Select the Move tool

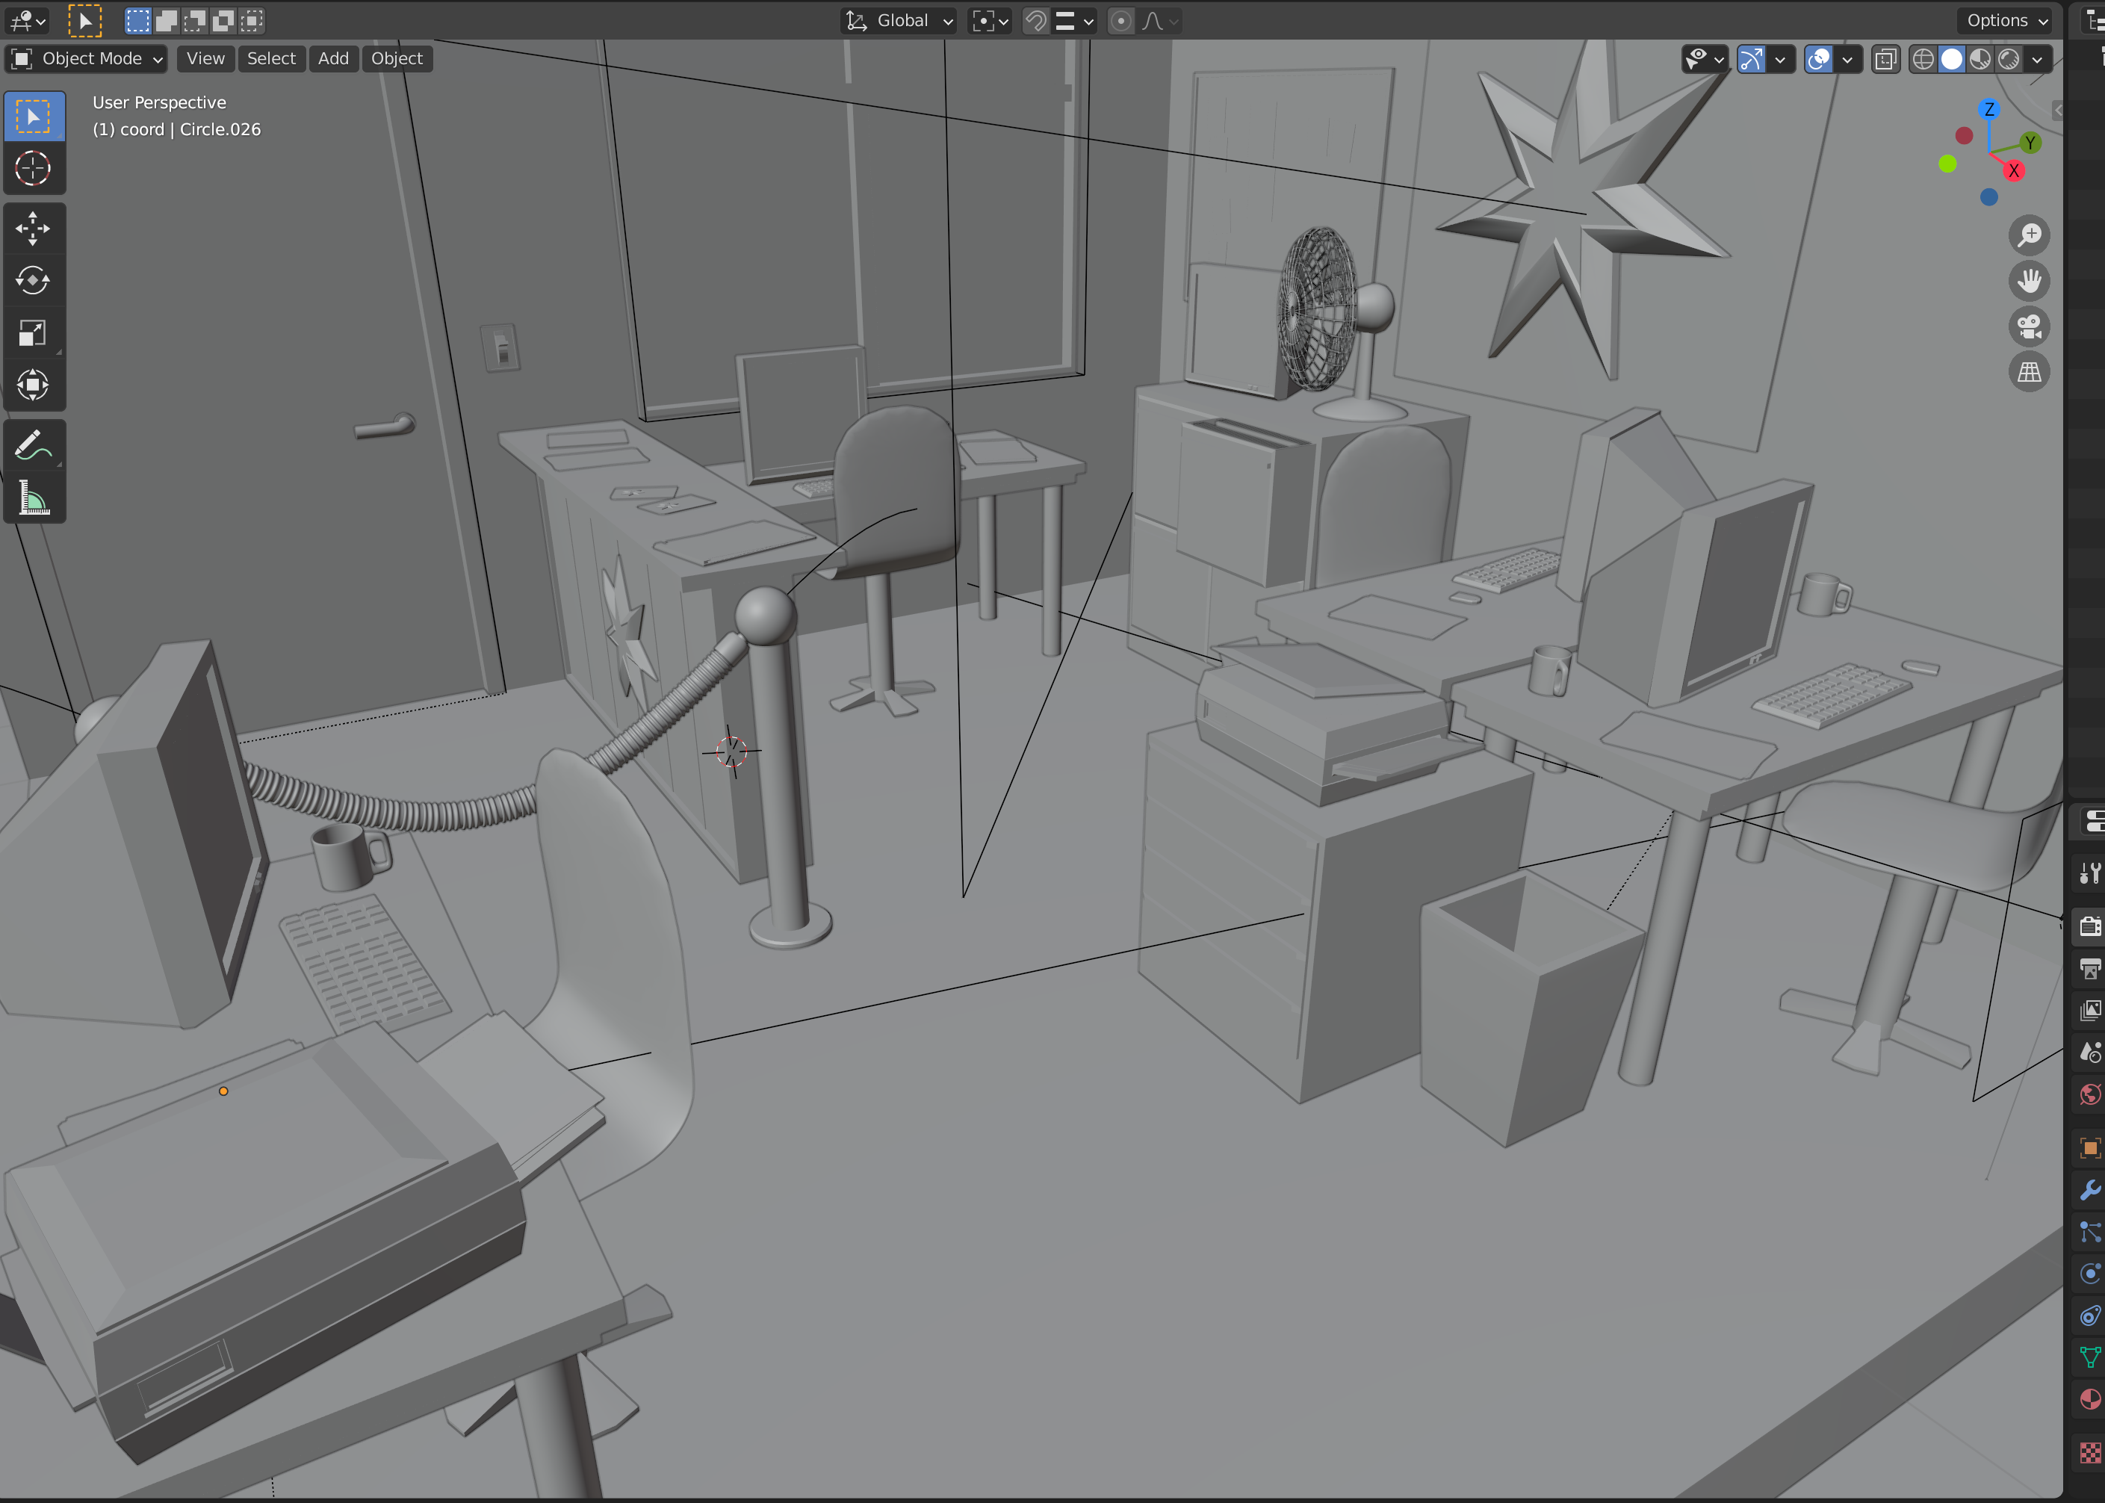34,229
